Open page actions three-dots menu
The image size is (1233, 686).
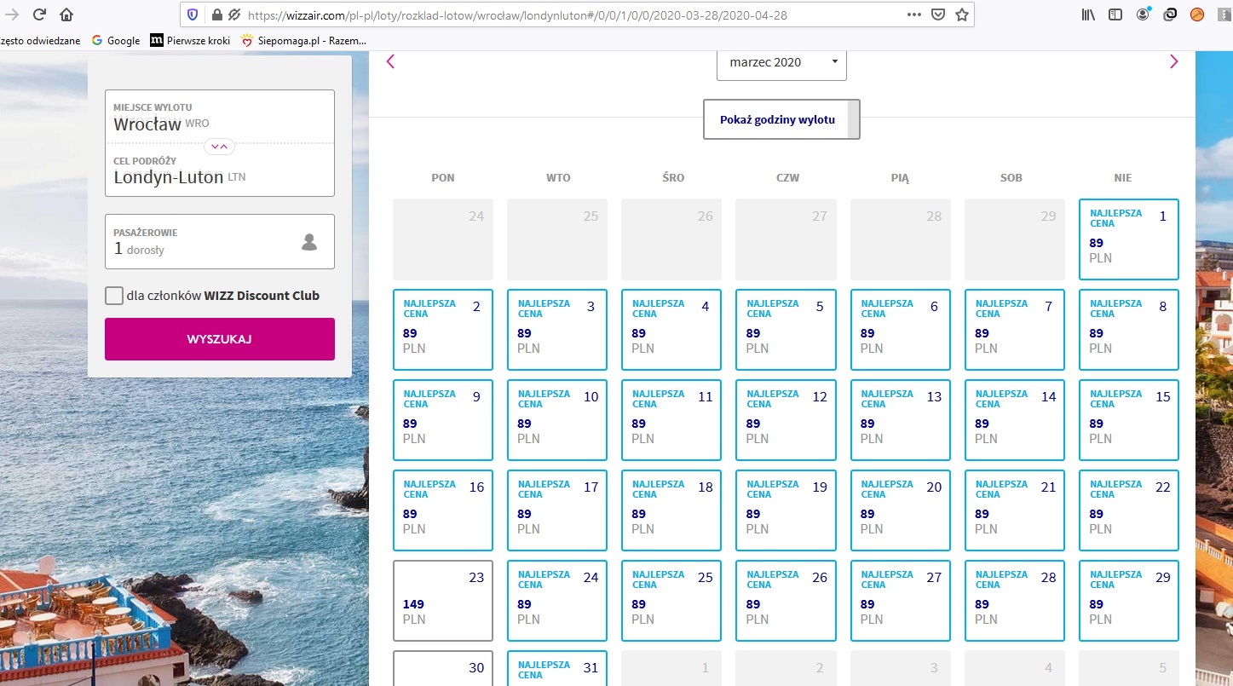click(x=914, y=14)
